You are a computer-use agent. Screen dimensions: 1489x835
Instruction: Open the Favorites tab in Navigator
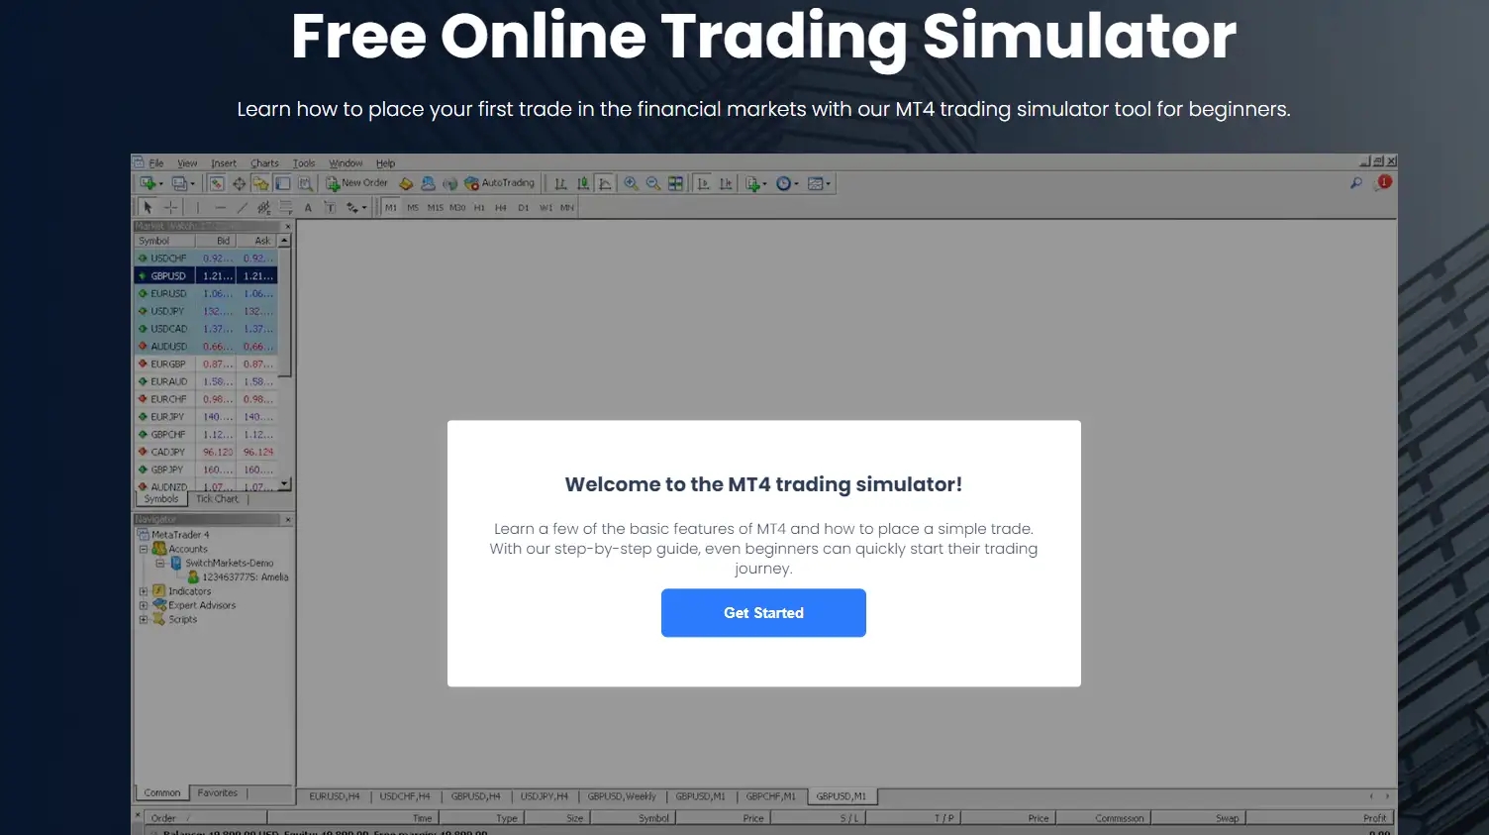click(217, 792)
